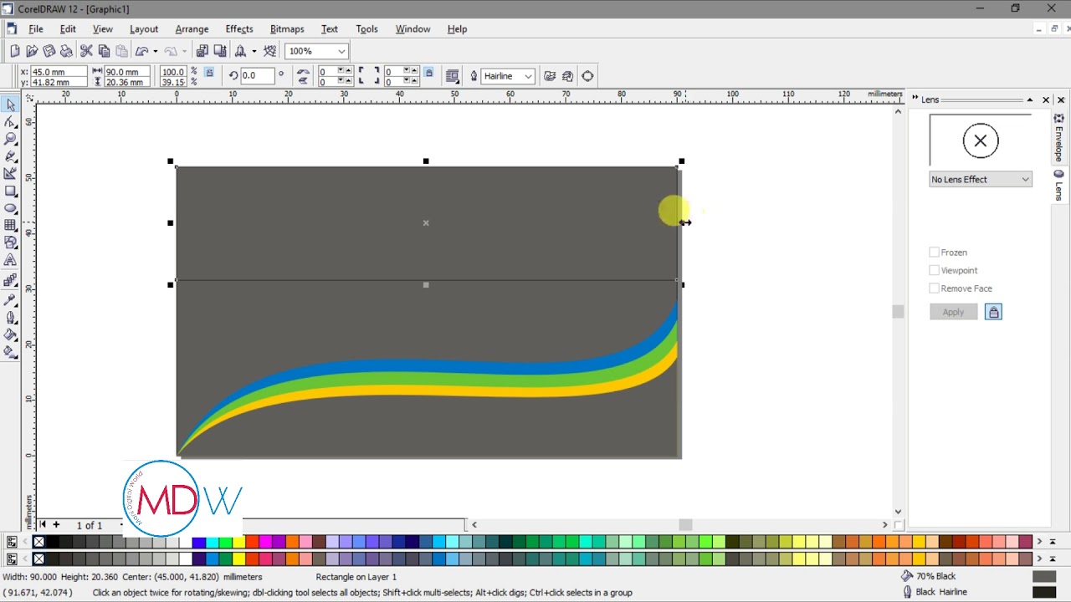Image resolution: width=1071 pixels, height=602 pixels.
Task: Go to first page navigation button
Action: click(44, 525)
